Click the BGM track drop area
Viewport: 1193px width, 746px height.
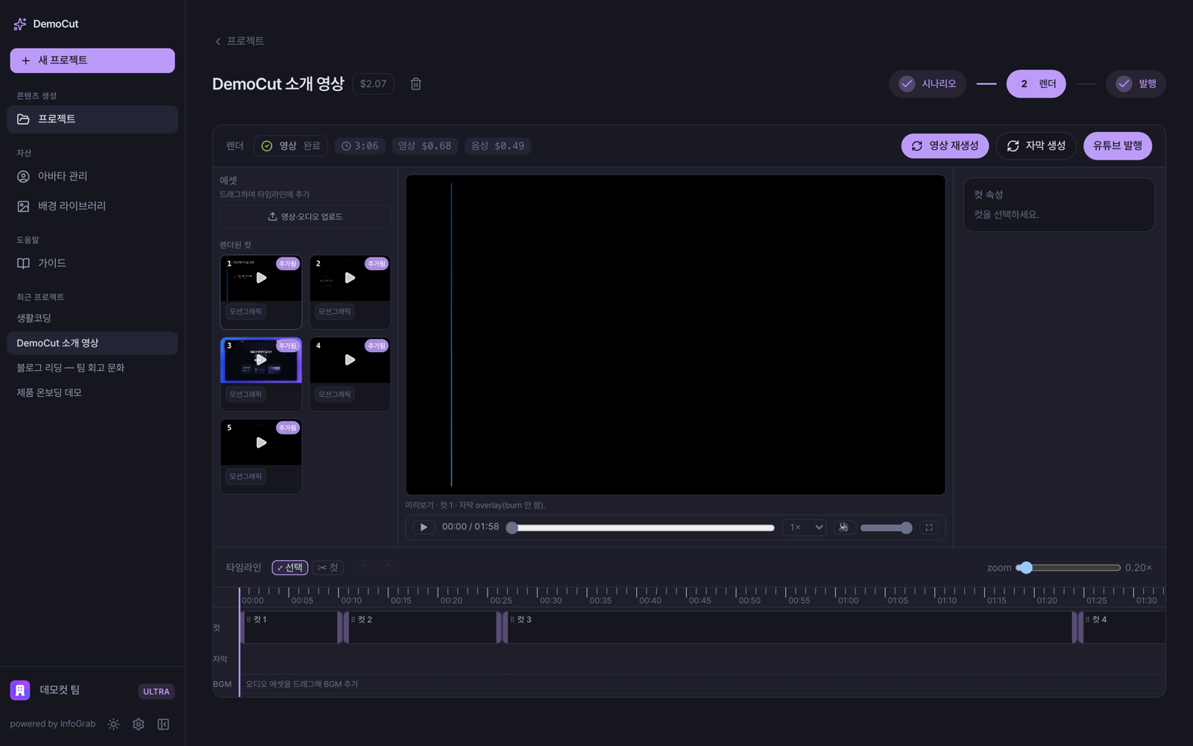[702, 684]
